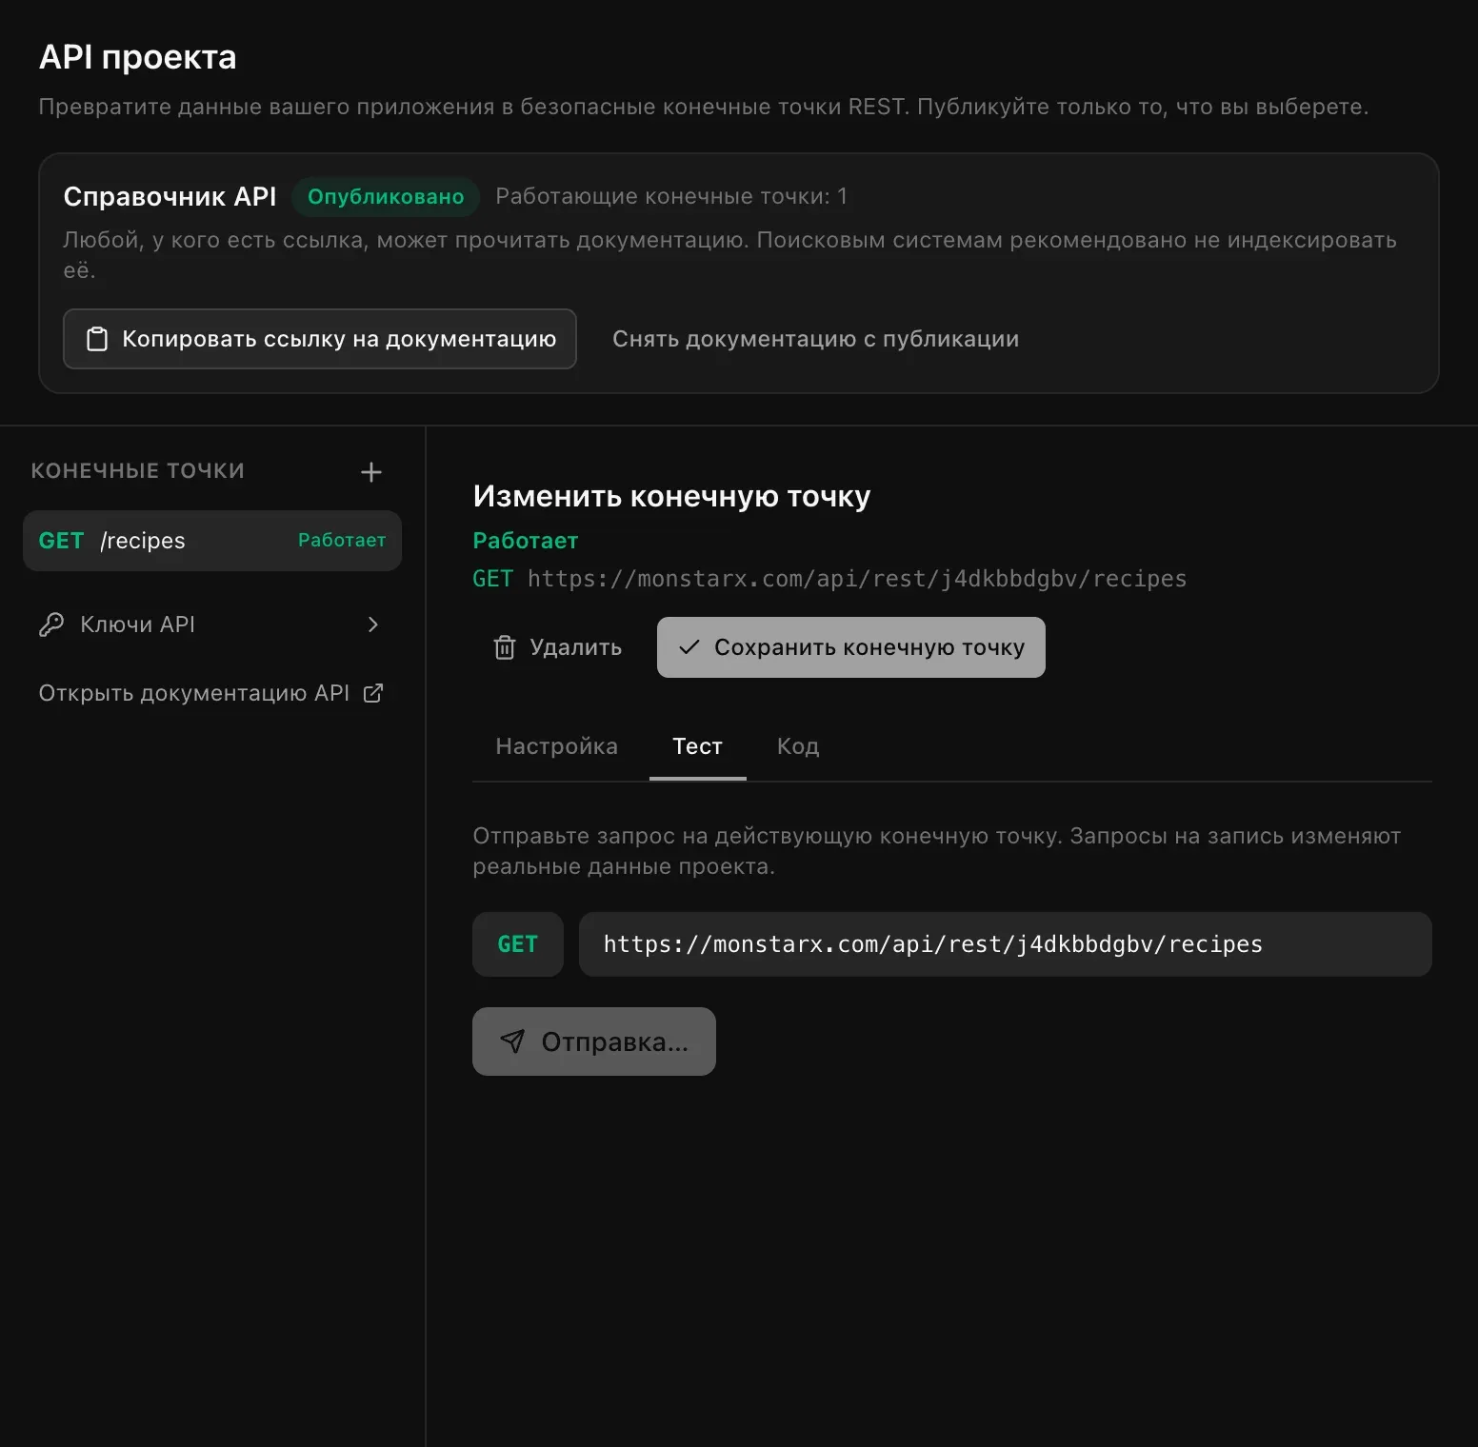Click the green Работает status under the heading
The height and width of the screenshot is (1447, 1478).
526,541
